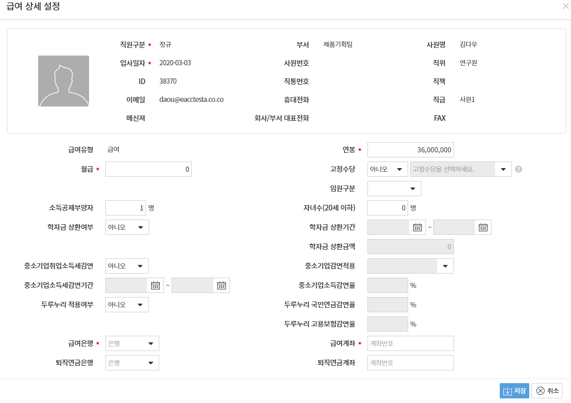Click the 취소 cancel button
Screen dimensions: 571x403
pos(547,391)
